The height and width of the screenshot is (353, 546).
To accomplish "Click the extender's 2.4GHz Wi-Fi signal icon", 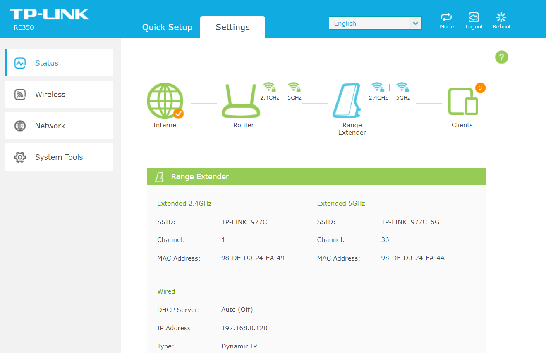I will [378, 87].
